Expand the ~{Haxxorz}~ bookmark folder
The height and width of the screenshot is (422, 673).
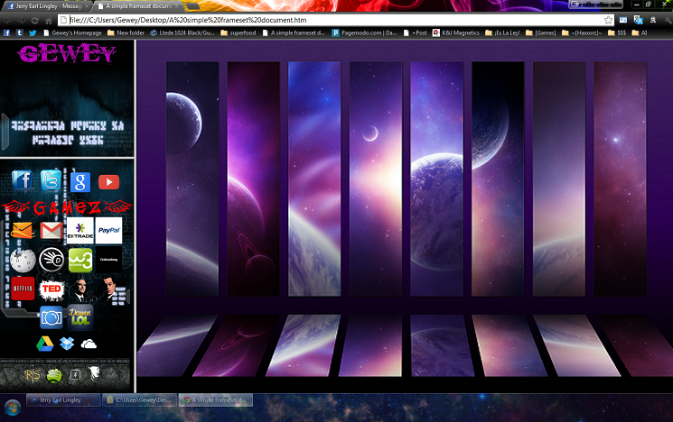tap(582, 32)
